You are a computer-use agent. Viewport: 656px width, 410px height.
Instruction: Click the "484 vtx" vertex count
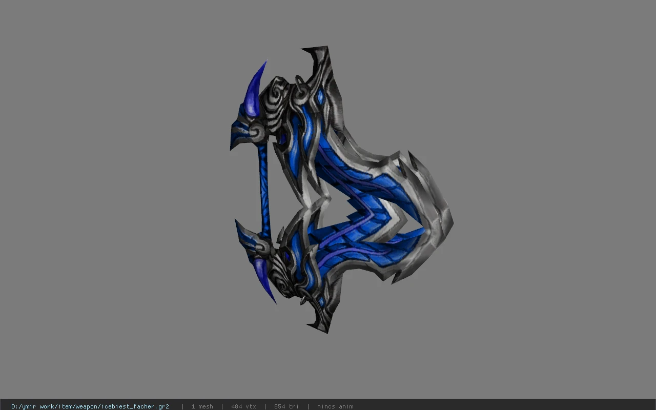[x=243, y=406]
